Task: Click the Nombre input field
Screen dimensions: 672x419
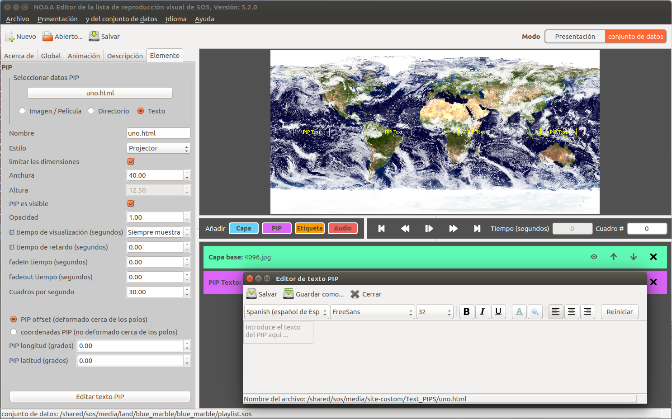Action: 159,133
